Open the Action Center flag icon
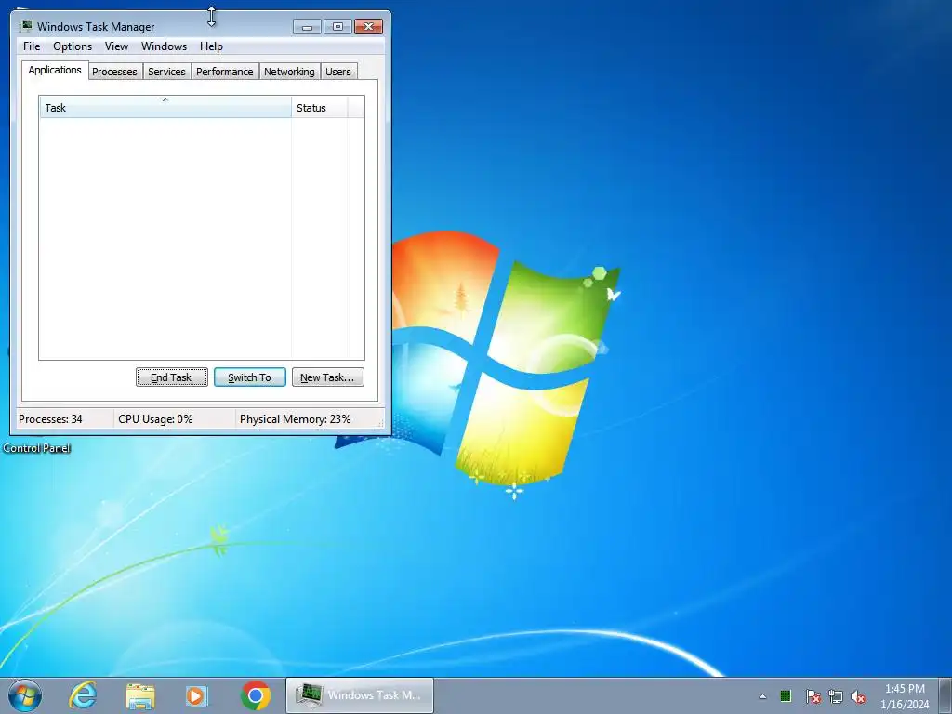Screen dimensions: 952x714 pos(813,696)
